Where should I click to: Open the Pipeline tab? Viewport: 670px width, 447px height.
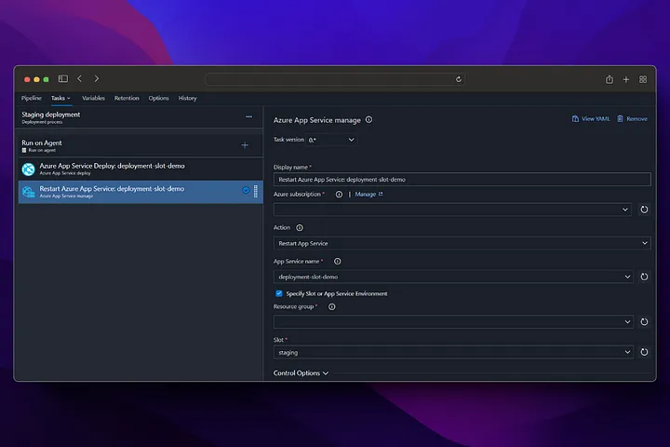pyautogui.click(x=32, y=98)
